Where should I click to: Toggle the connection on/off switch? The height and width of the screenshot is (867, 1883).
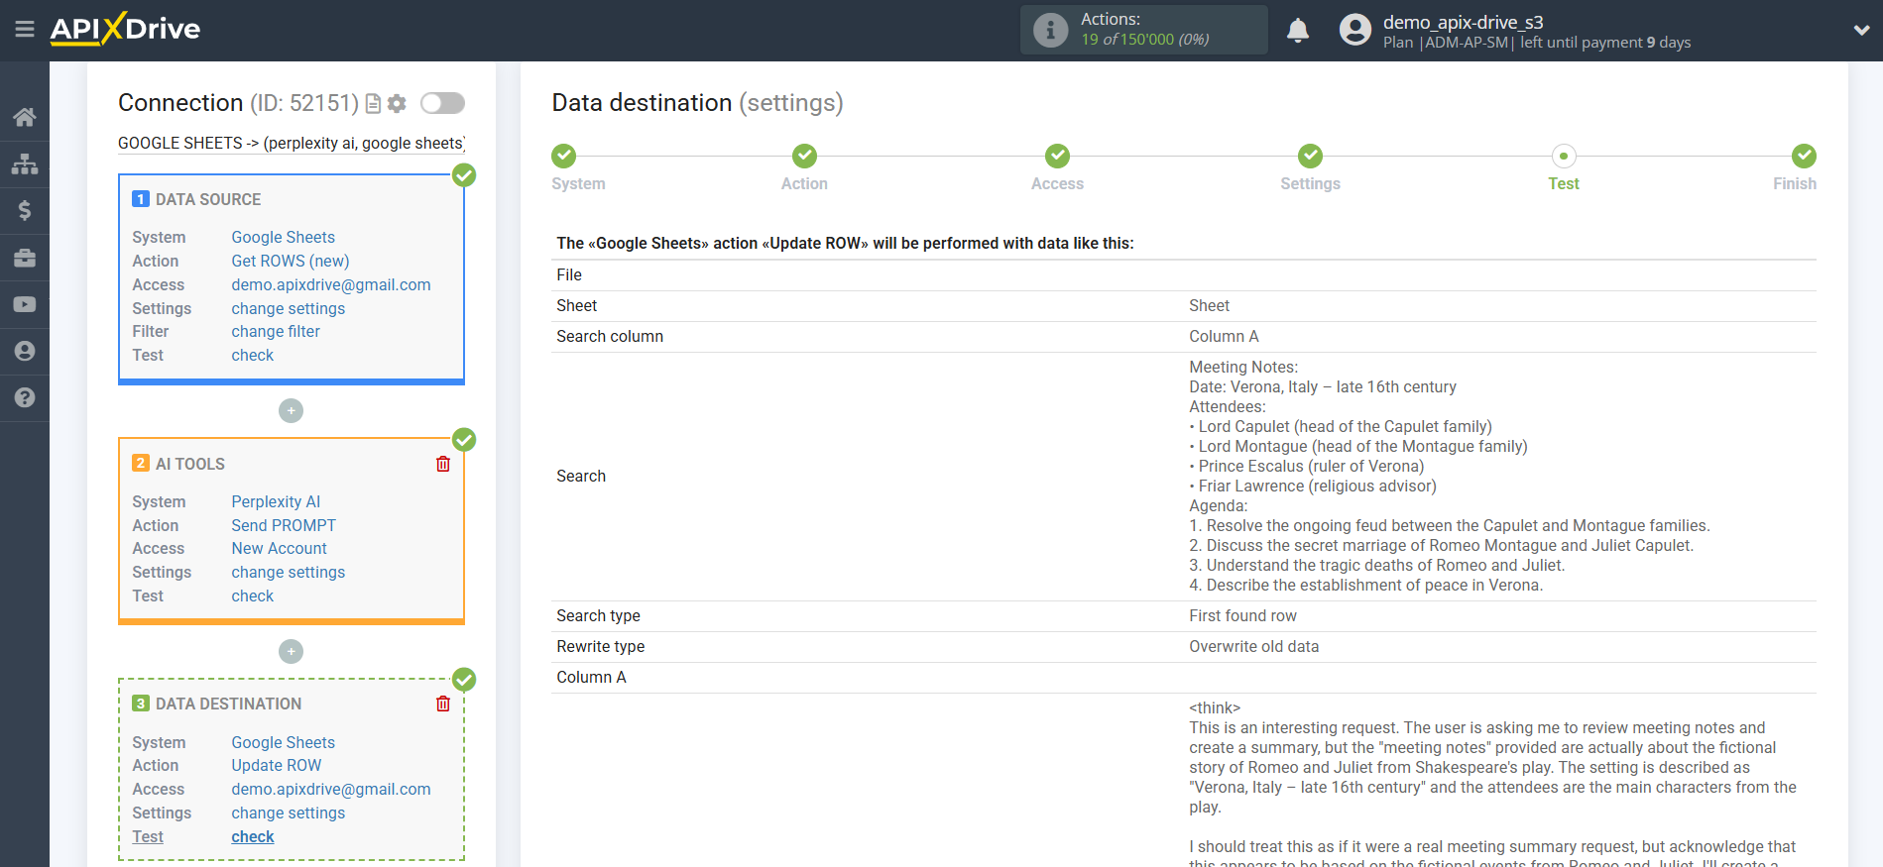pos(442,103)
